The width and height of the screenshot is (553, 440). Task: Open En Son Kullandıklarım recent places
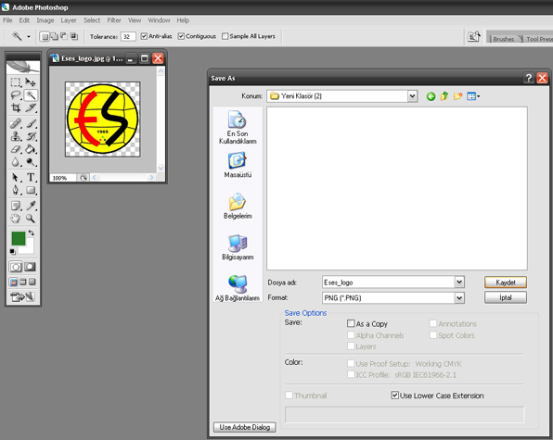tap(238, 128)
